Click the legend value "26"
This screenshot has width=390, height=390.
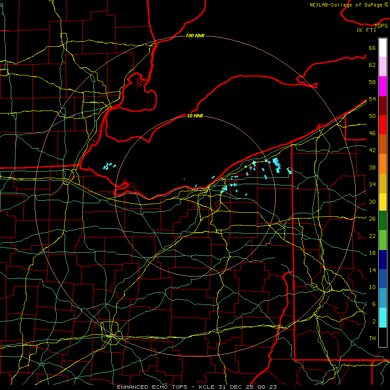pyautogui.click(x=372, y=219)
